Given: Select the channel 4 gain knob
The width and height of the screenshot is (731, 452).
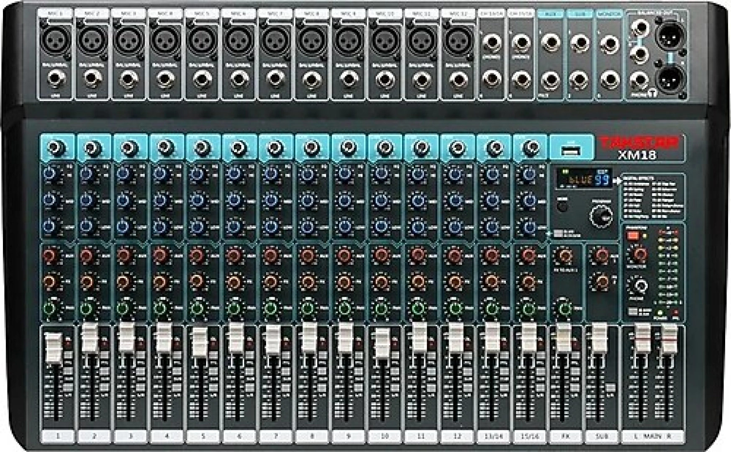Looking at the screenshot, I should point(165,147).
